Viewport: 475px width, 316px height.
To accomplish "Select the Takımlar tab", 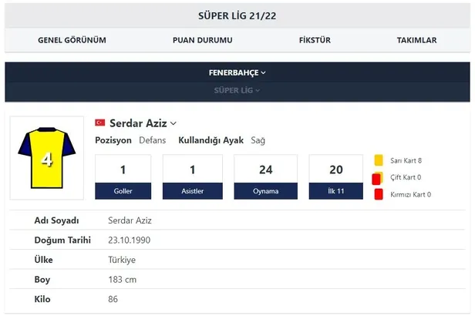I will pyautogui.click(x=416, y=40).
